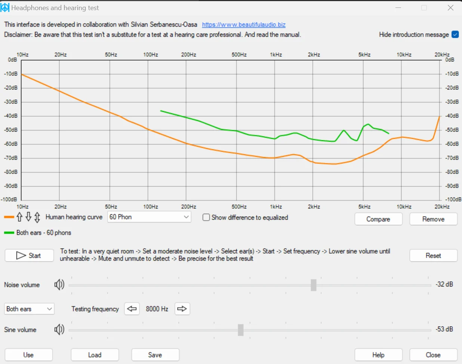
Task: Click the noise volume slider handle
Action: (x=314, y=285)
